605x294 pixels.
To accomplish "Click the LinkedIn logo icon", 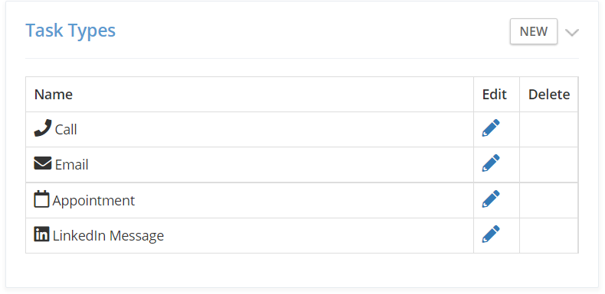I will point(41,234).
